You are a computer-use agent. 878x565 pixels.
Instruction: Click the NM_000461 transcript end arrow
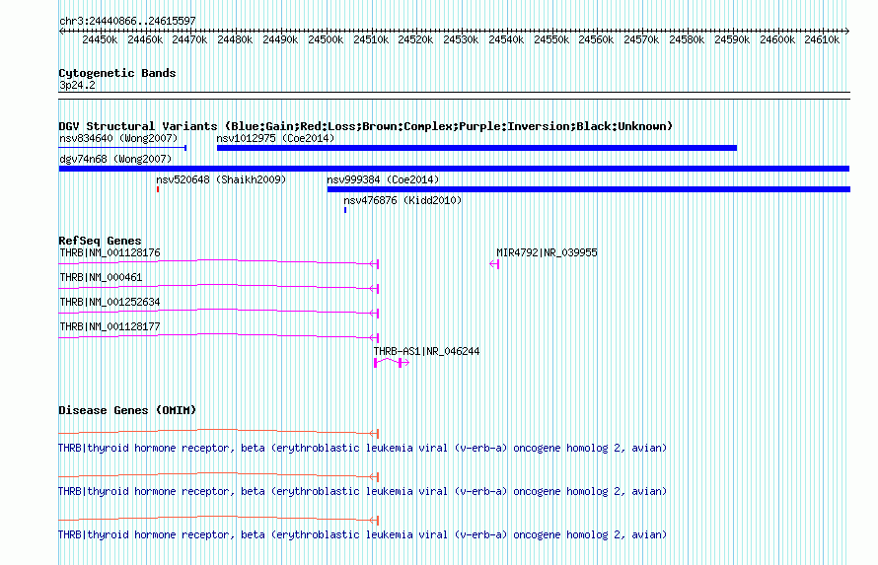[375, 289]
